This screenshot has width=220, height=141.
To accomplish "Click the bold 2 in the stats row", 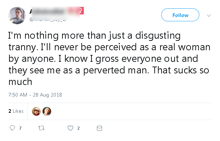I will pos(10,111).
